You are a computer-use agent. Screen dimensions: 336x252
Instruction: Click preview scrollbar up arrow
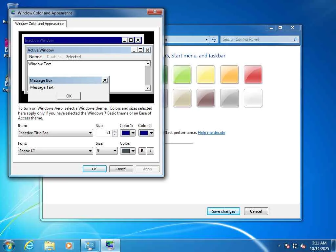tap(148, 63)
